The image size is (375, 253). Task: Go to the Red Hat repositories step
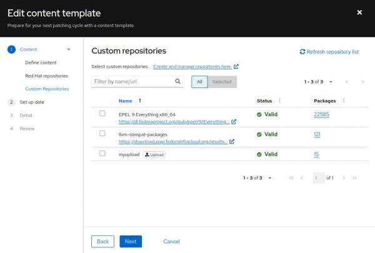46,76
